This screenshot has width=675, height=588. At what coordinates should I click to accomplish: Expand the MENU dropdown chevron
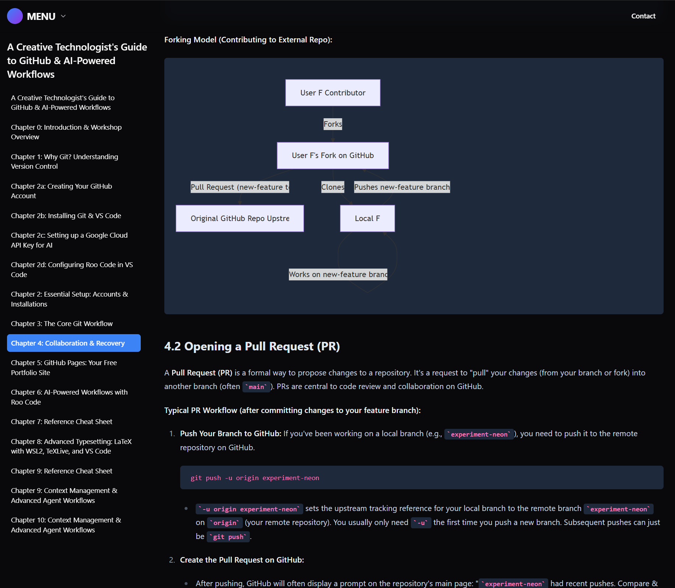(x=63, y=16)
